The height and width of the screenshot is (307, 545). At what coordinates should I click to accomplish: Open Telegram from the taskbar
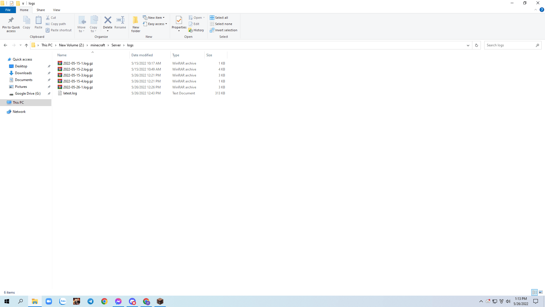[x=91, y=301]
